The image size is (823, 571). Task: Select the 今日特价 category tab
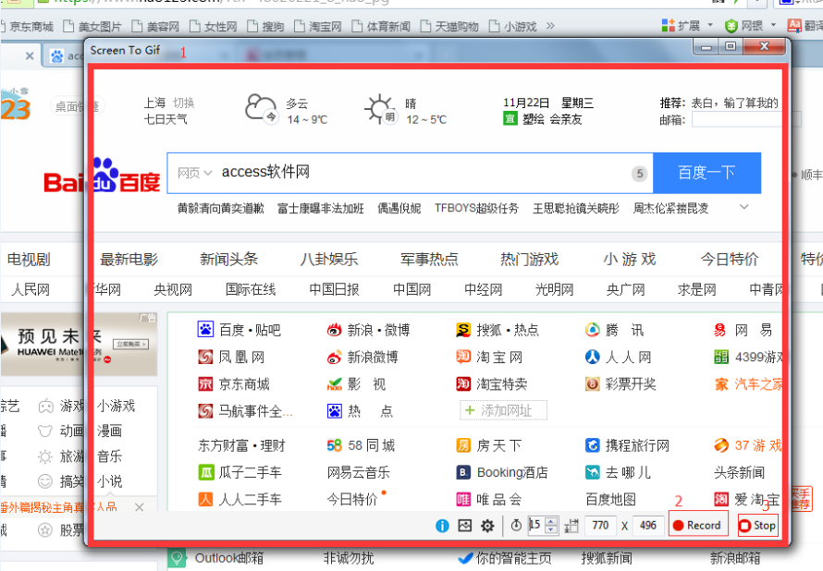(x=730, y=259)
